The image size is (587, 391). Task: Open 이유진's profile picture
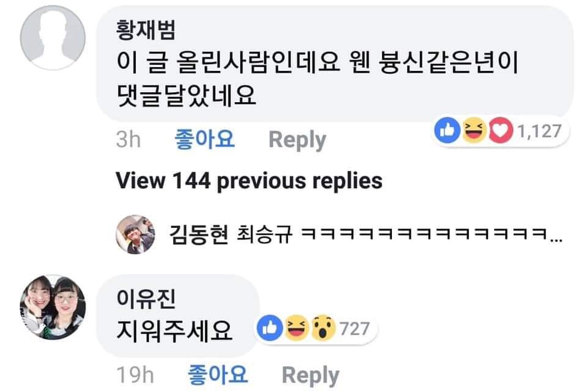coord(53,307)
